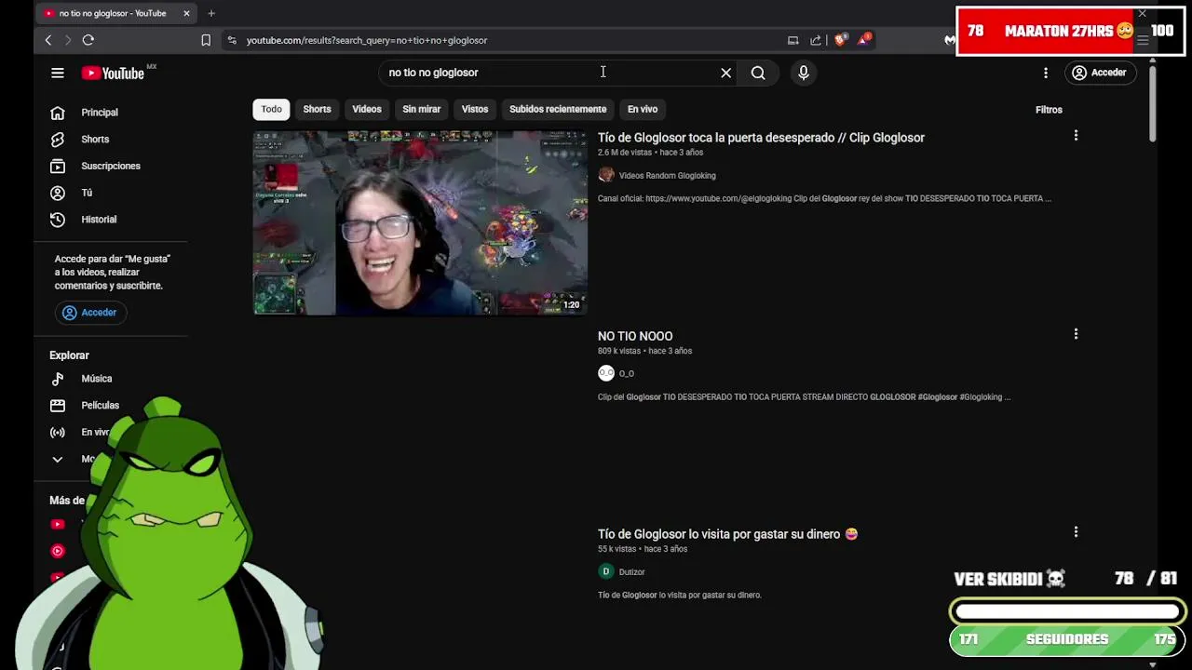Bookmark this page icon in address bar
Screen dimensions: 1192x670
(206, 40)
